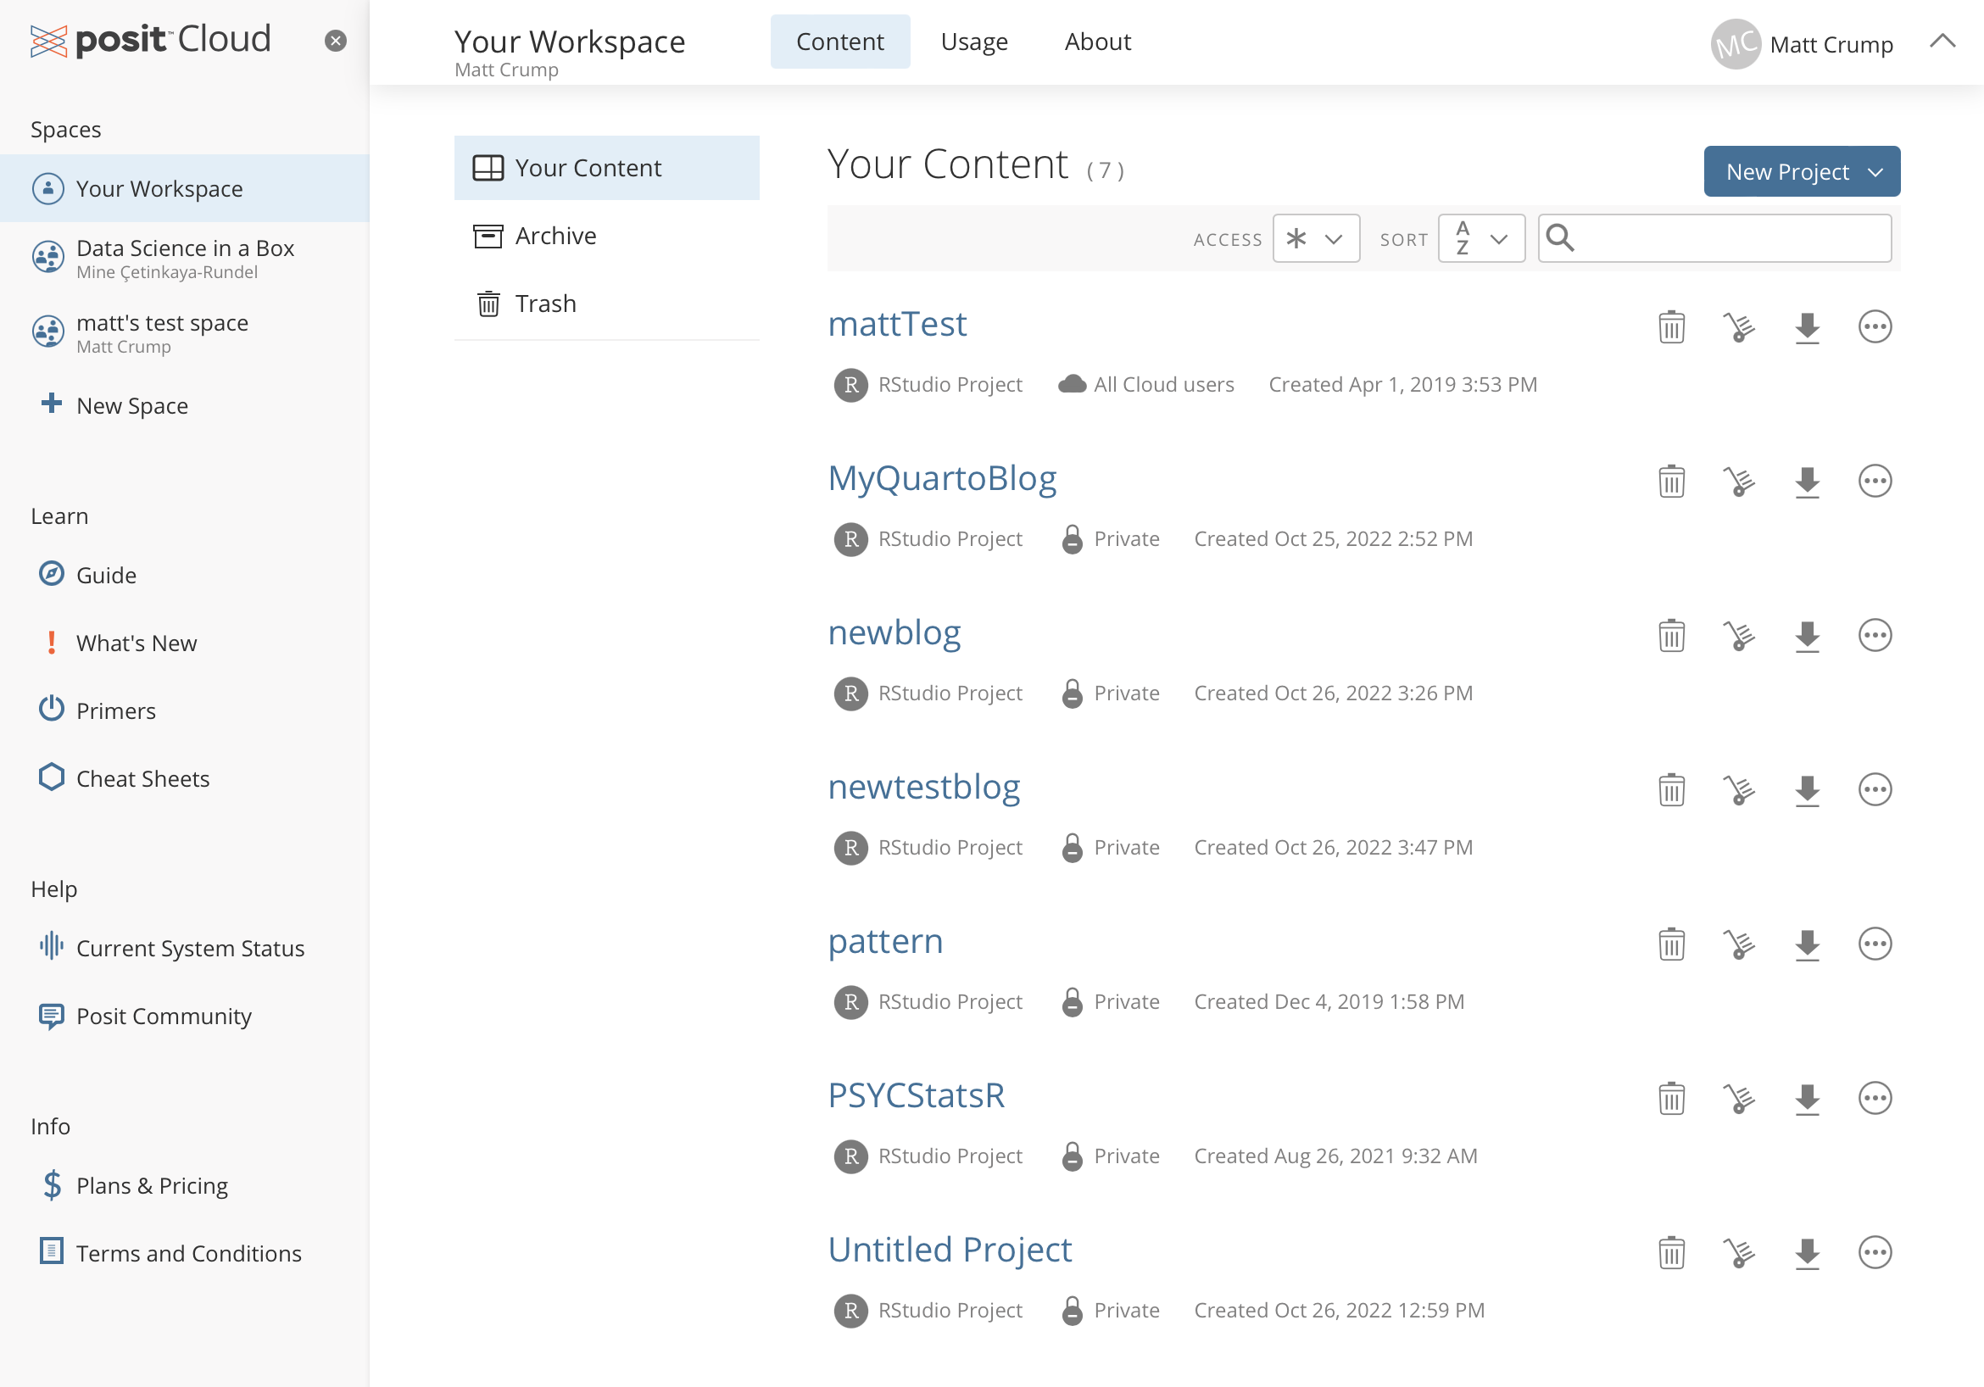1984x1387 pixels.
Task: Switch to the About tab
Action: (1096, 42)
